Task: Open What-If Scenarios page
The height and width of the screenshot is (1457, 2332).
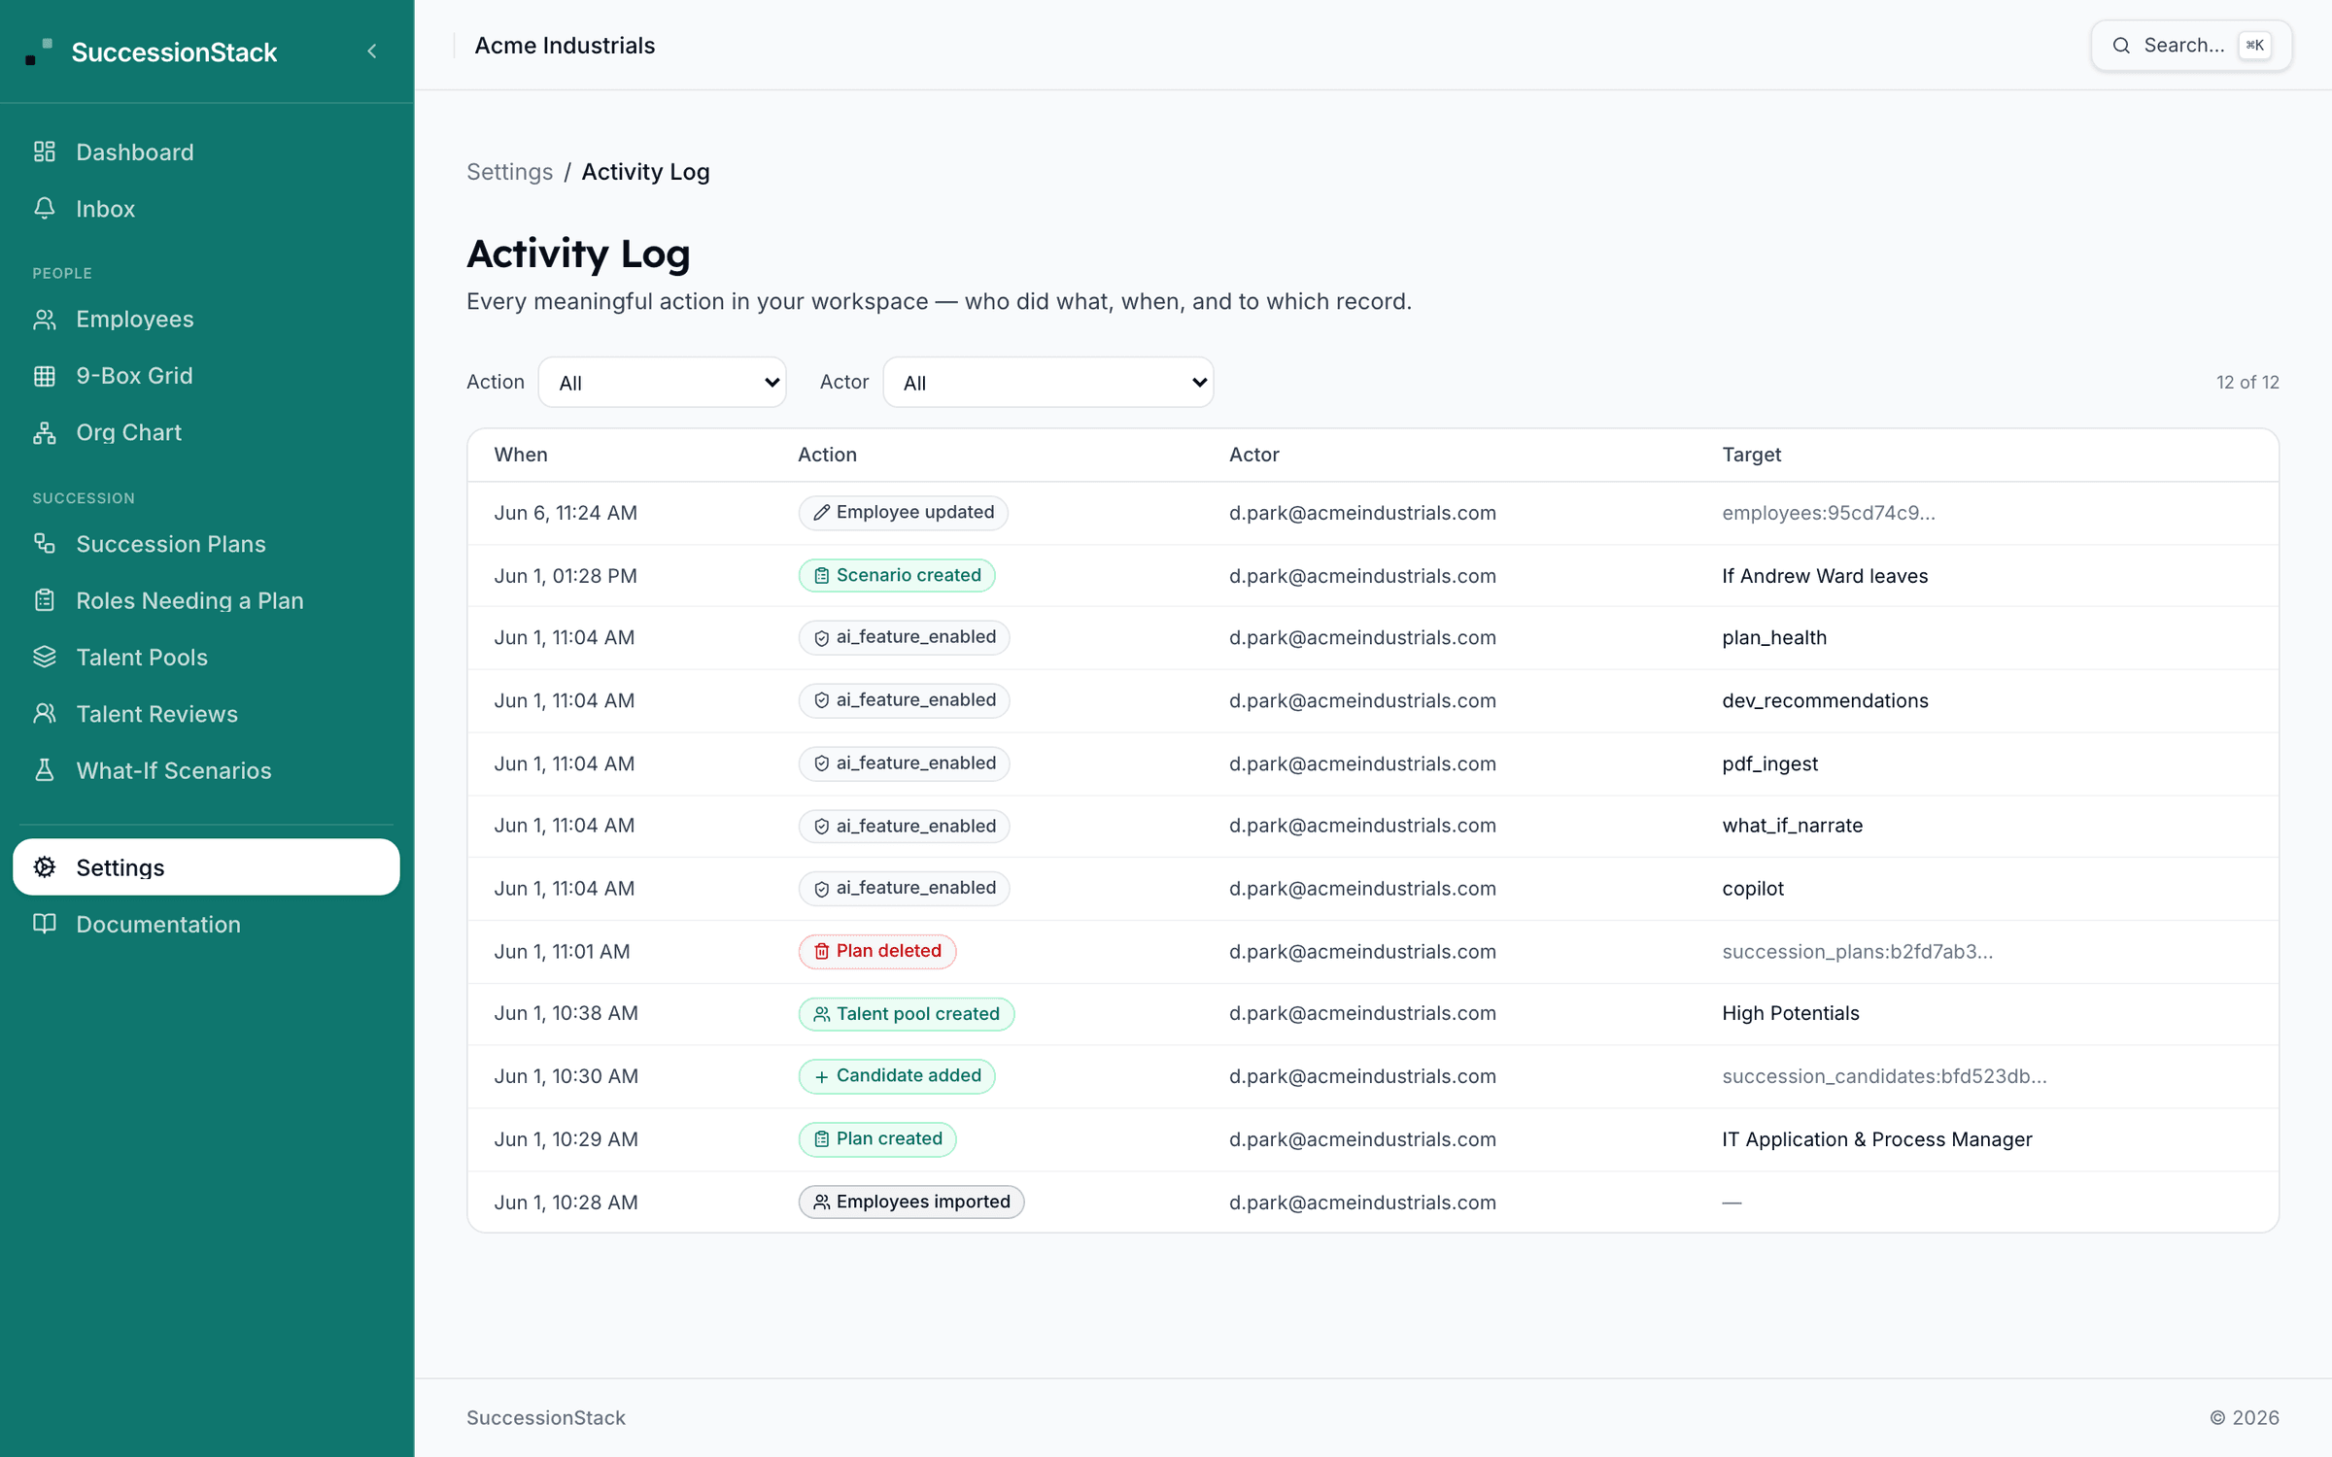Action: 206,770
